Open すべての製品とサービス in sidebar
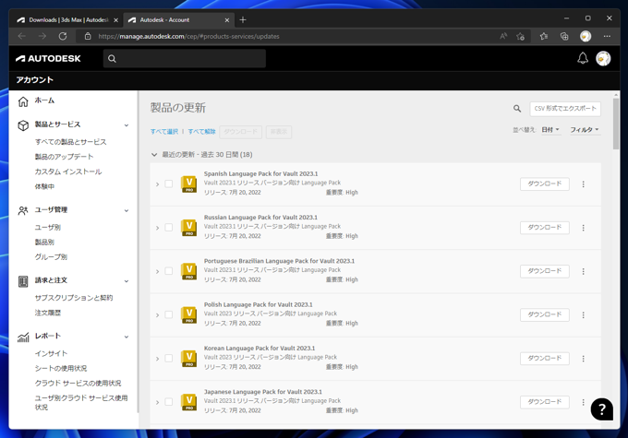The image size is (628, 438). tap(70, 142)
